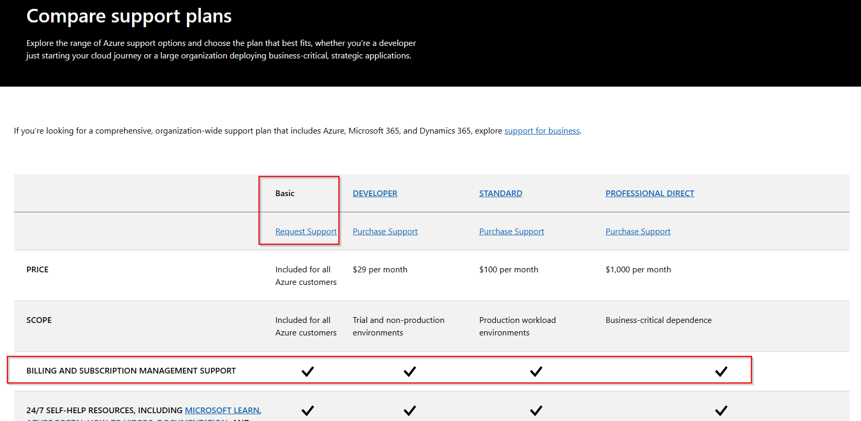
Task: Select Production workload environments text
Action: click(x=517, y=327)
